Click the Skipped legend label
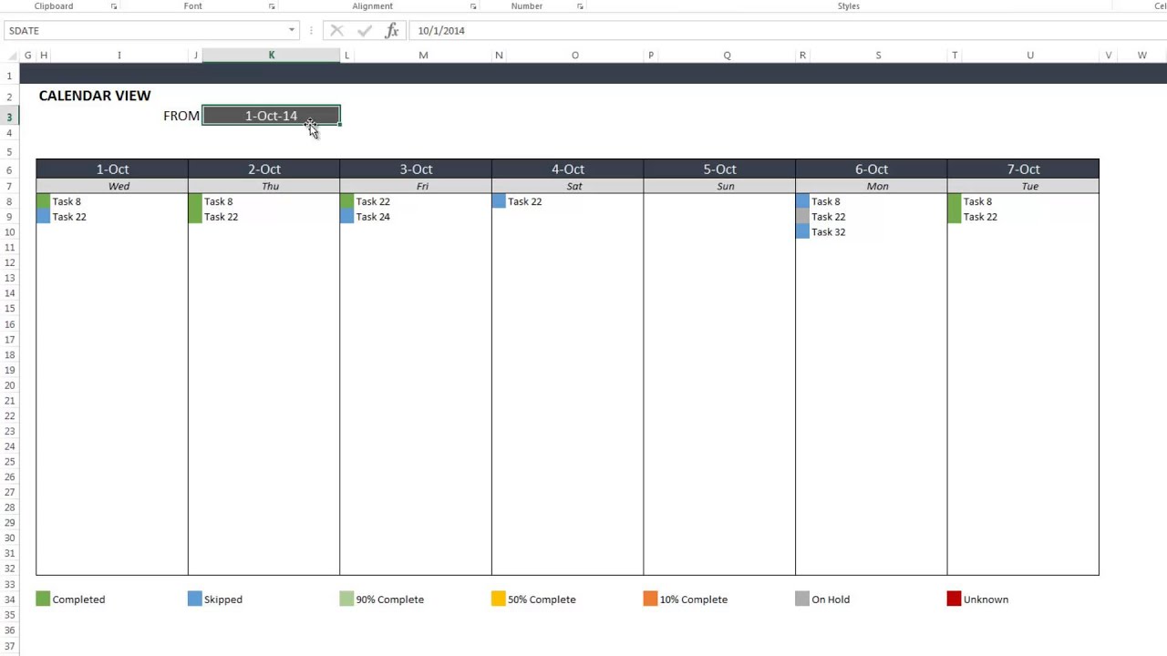Image resolution: width=1167 pixels, height=656 pixels. click(x=223, y=600)
